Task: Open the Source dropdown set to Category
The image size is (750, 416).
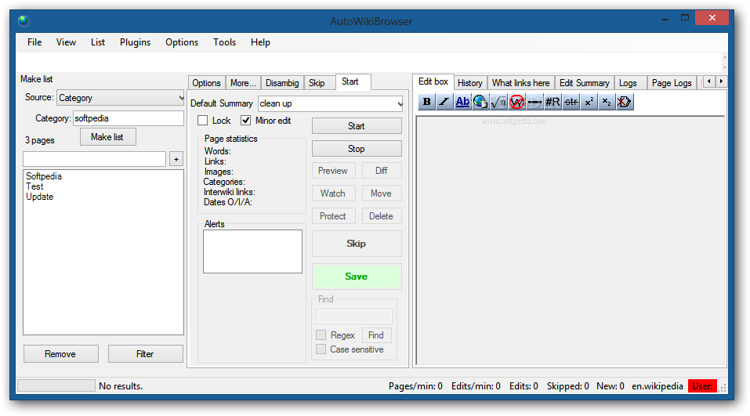Action: pos(121,98)
